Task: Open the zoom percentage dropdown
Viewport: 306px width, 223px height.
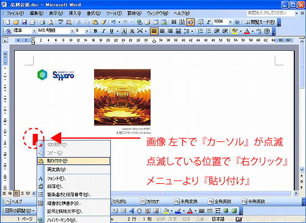Action: tap(230, 22)
